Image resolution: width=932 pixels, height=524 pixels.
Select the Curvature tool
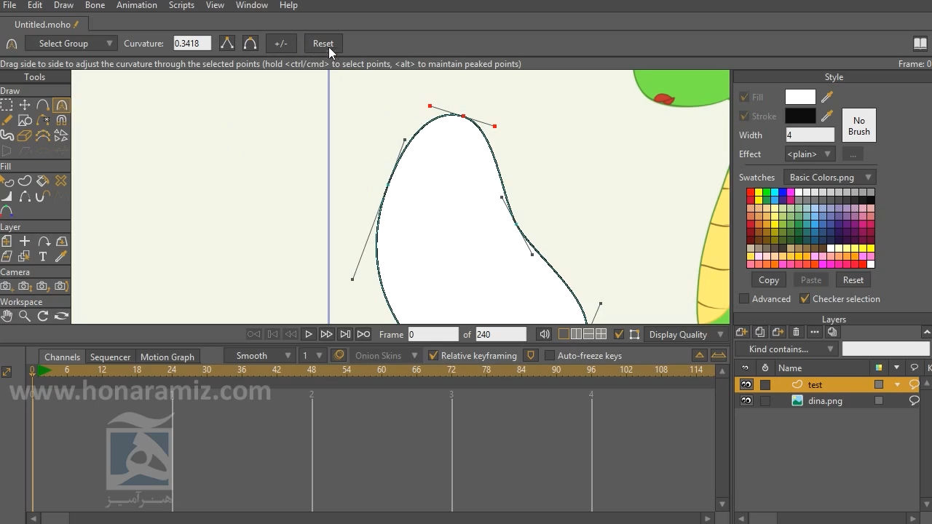(x=61, y=105)
